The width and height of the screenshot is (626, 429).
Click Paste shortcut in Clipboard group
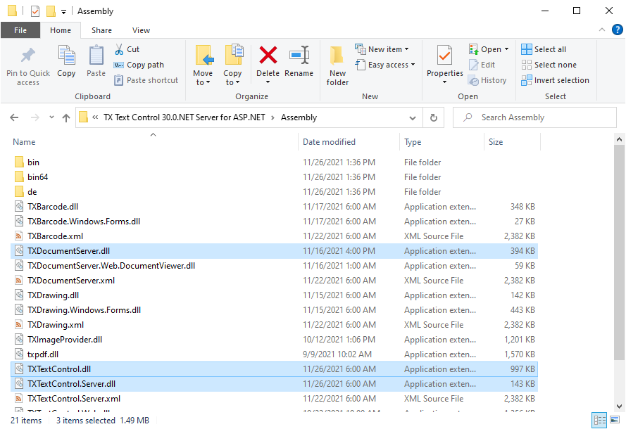point(146,80)
